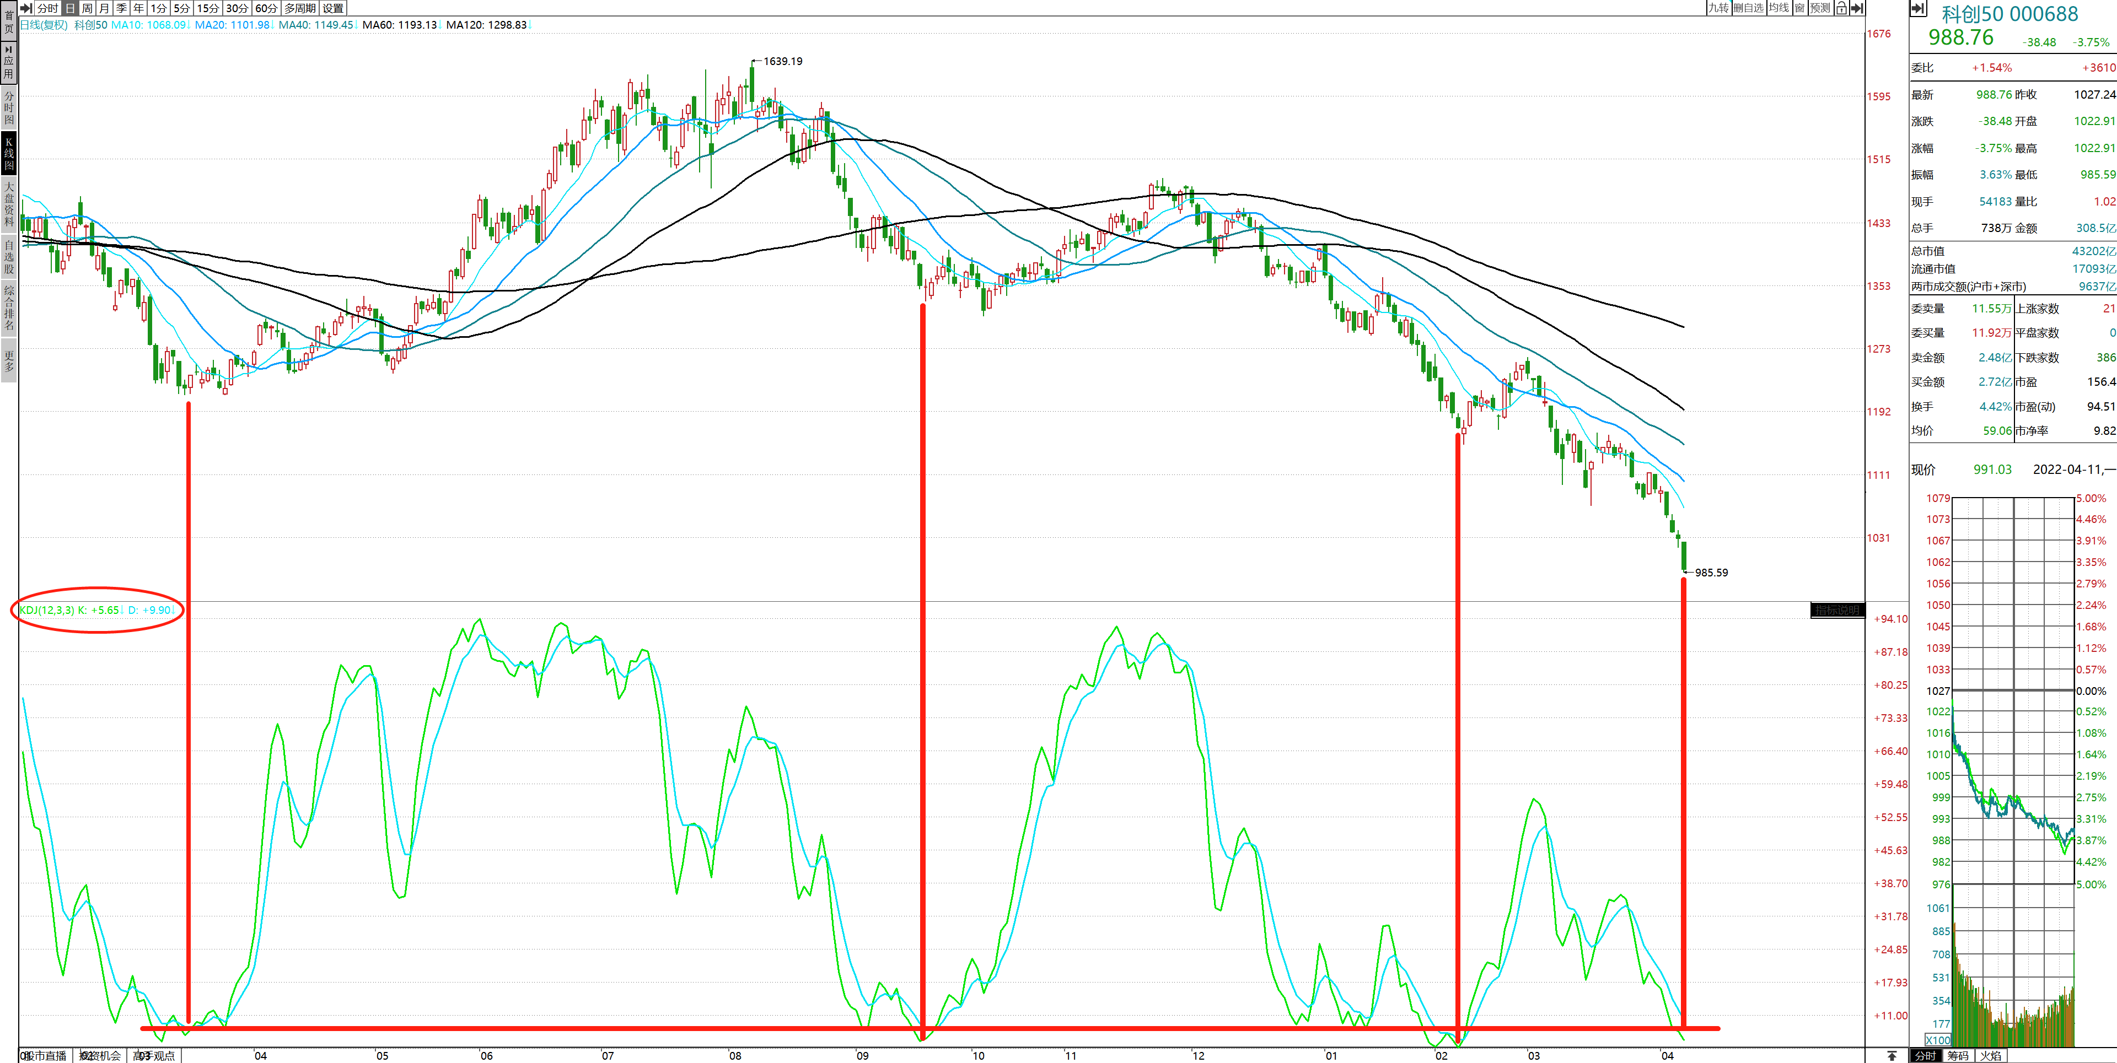Image resolution: width=2117 pixels, height=1063 pixels.
Task: Switch to the 周 weekly period tab
Action: pos(87,8)
